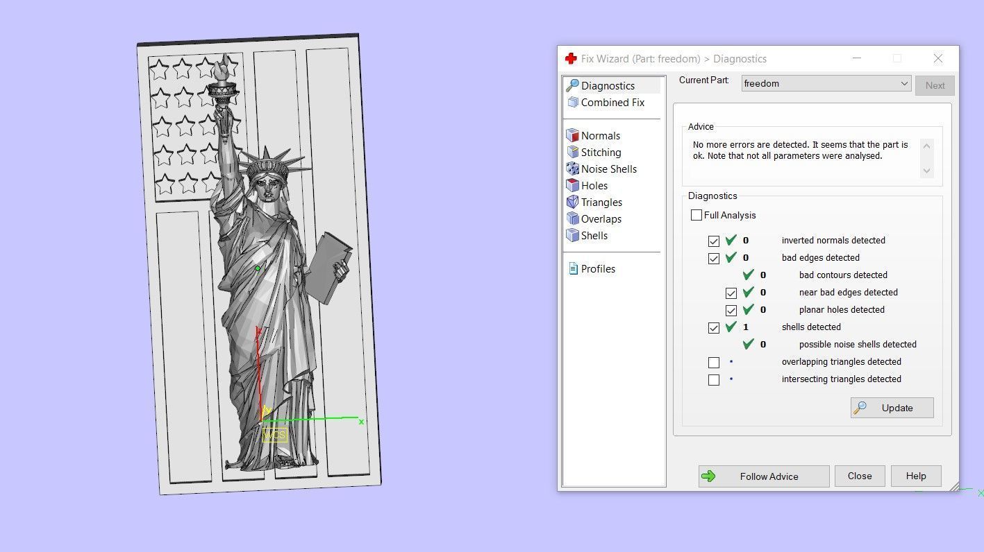Uncheck inverted normals detected checkbox

(714, 241)
